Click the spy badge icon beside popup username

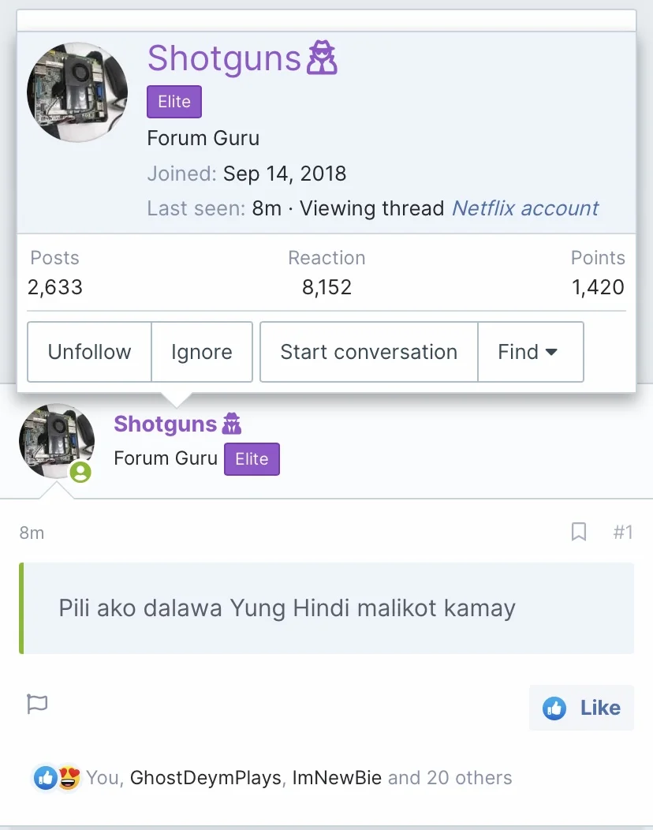323,58
